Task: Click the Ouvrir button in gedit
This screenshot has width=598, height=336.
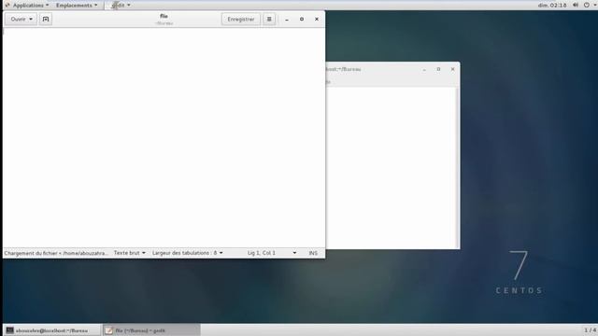Action: point(21,19)
